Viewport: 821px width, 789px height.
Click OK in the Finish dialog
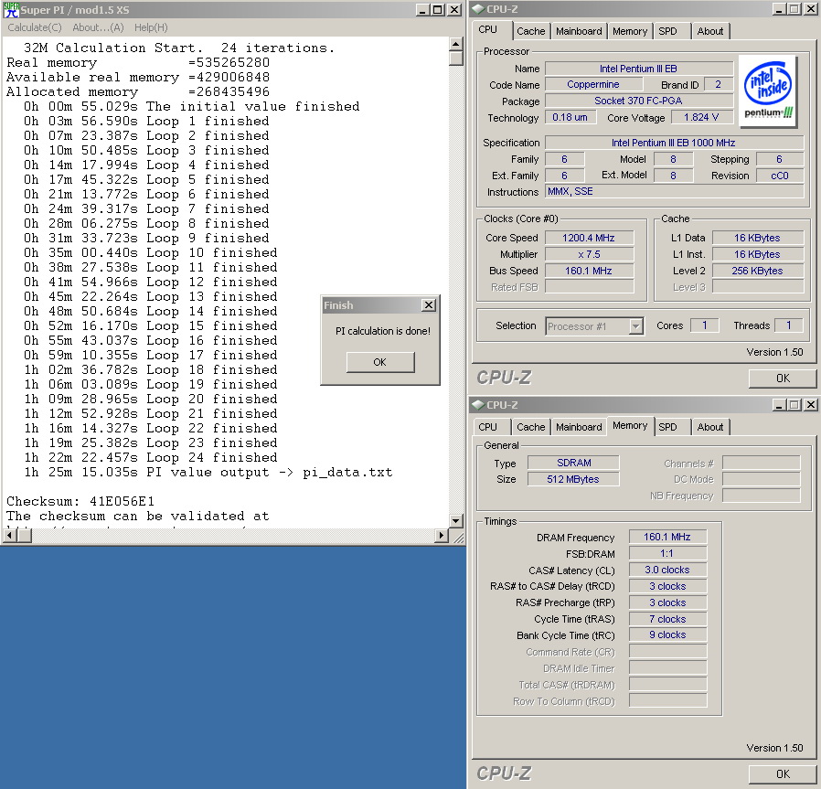click(x=380, y=362)
